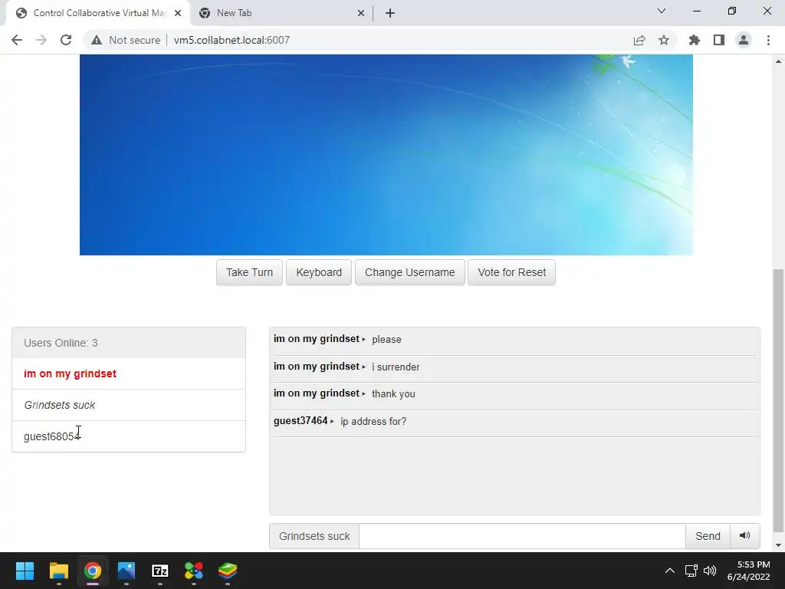Click the chat message 'thank you'

pos(393,394)
